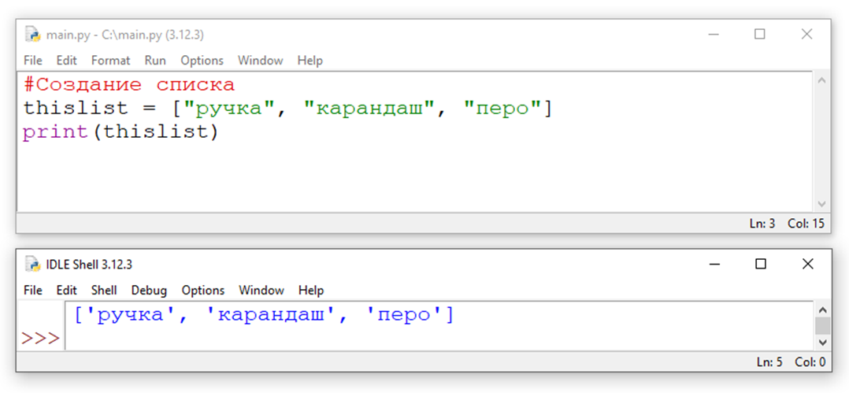The image size is (849, 393).
Task: Open the Run menu in editor window
Action: (x=155, y=60)
